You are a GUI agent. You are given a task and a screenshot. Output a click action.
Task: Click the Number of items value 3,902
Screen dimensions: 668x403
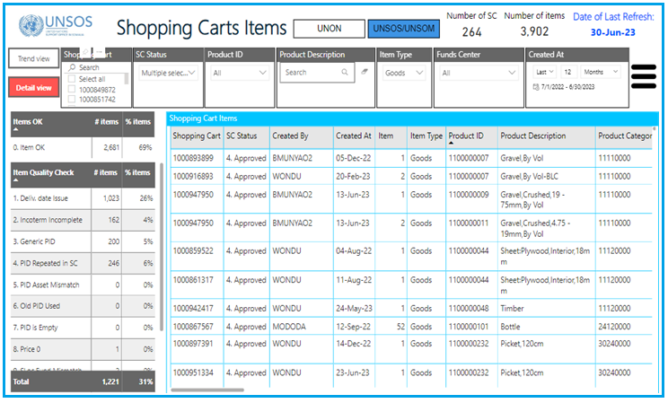coord(534,31)
